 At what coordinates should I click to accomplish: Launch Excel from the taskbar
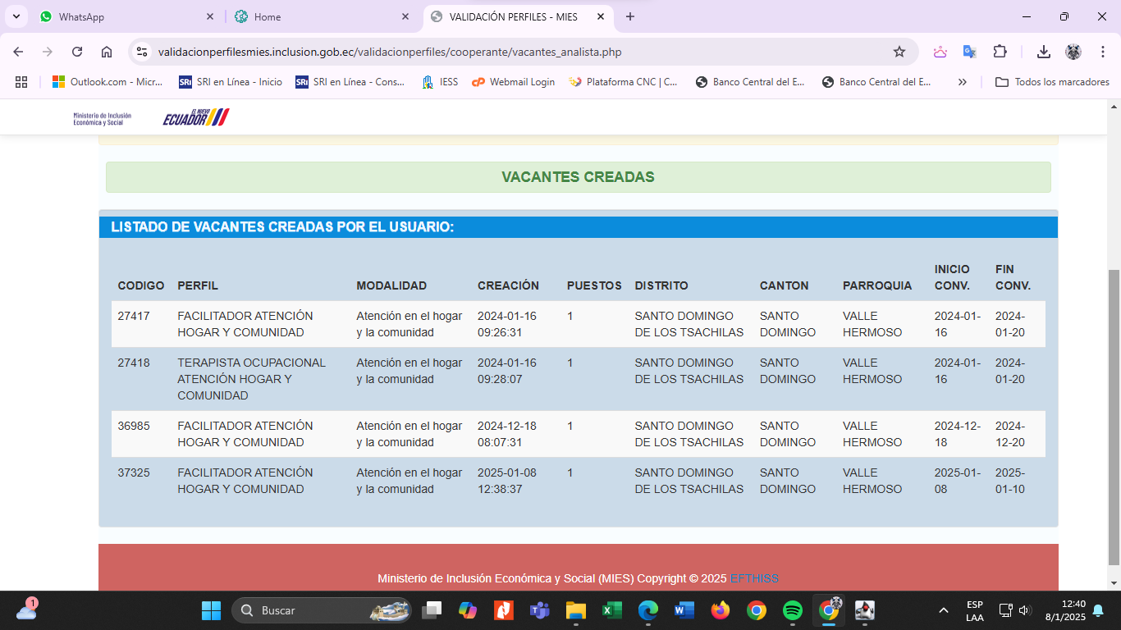coord(611,610)
